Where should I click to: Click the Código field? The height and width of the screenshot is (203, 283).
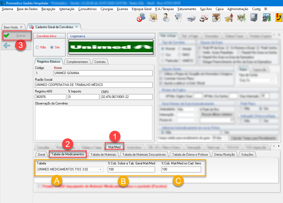[43, 73]
